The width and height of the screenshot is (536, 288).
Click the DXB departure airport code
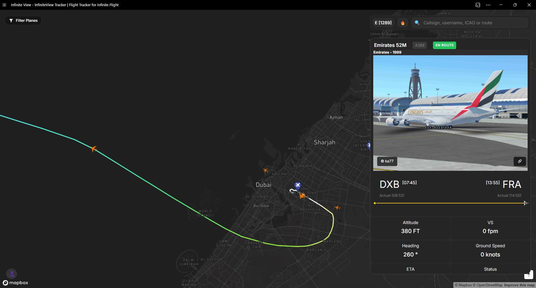(x=389, y=184)
